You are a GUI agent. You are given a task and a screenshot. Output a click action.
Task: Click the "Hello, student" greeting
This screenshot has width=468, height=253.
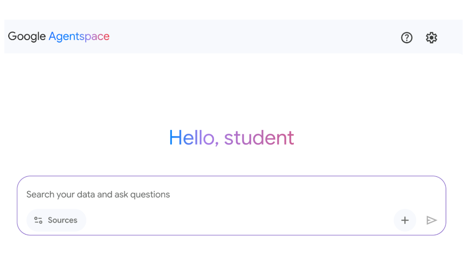[232, 138]
